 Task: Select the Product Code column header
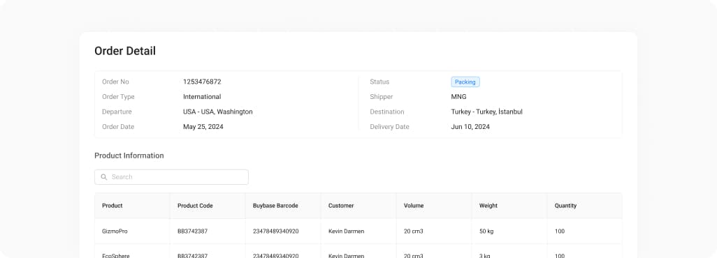pyautogui.click(x=195, y=206)
